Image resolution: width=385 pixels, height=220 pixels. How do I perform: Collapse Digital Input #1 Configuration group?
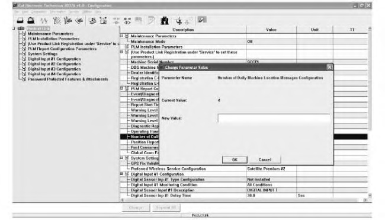click(121, 174)
